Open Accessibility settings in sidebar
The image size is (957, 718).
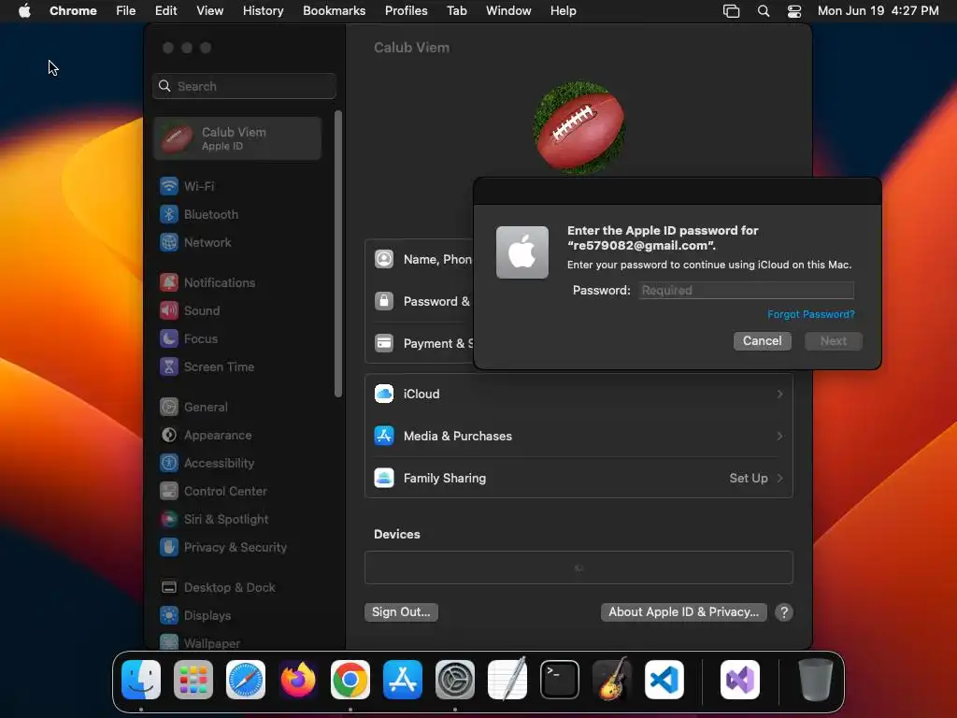207,464
